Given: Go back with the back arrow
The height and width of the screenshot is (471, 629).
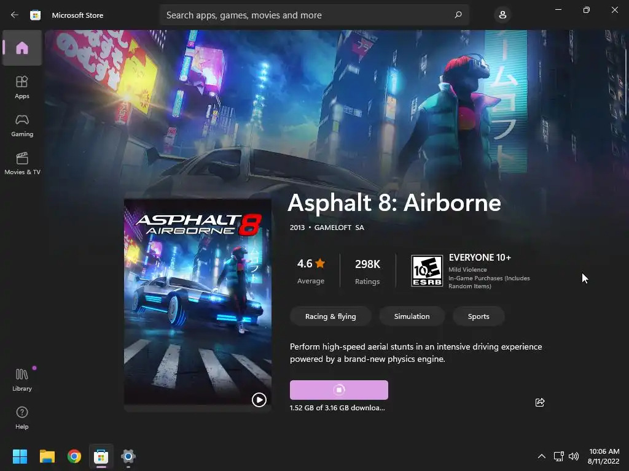Looking at the screenshot, I should [x=15, y=15].
